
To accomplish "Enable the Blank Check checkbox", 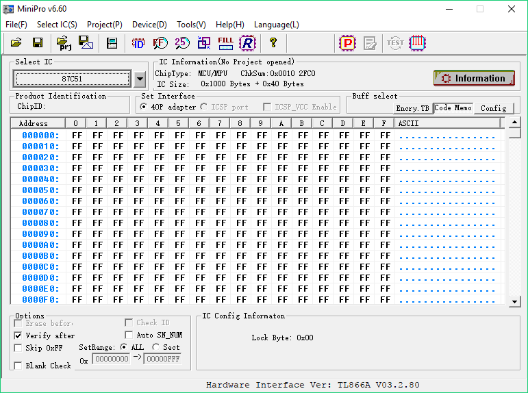I will (x=18, y=366).
